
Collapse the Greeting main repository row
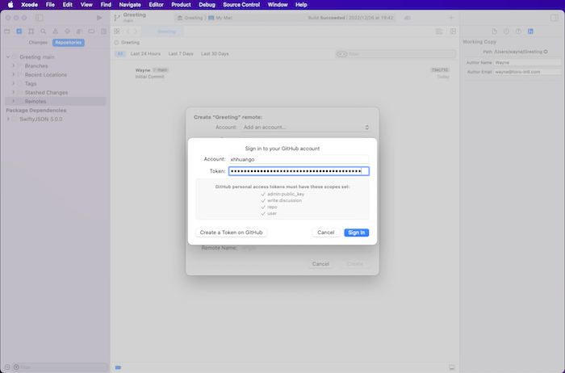pos(8,57)
